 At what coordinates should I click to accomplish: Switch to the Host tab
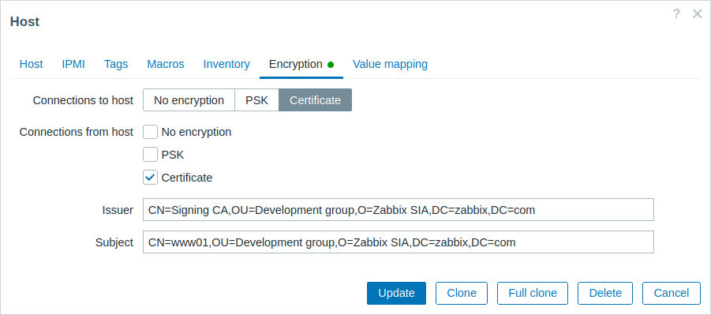point(32,64)
